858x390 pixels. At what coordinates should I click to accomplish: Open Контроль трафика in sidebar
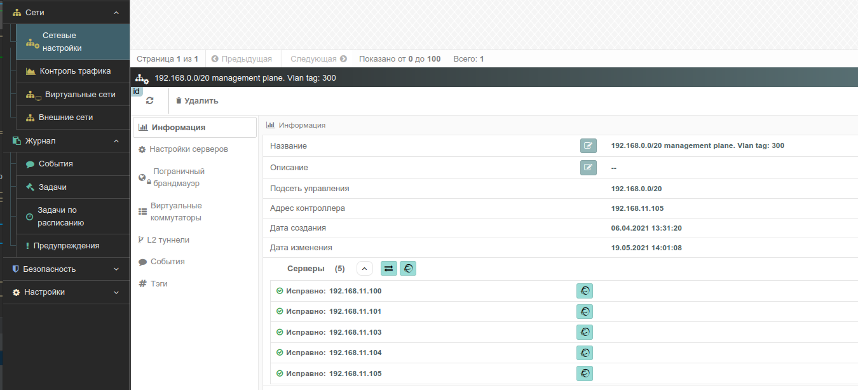72,71
